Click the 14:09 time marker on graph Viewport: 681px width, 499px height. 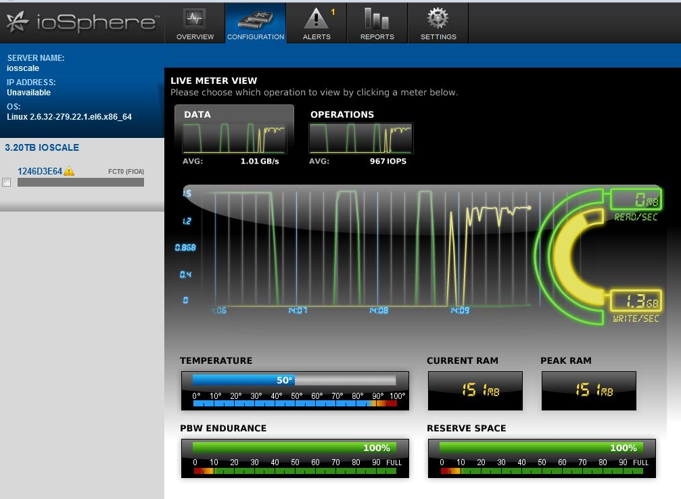tap(459, 310)
